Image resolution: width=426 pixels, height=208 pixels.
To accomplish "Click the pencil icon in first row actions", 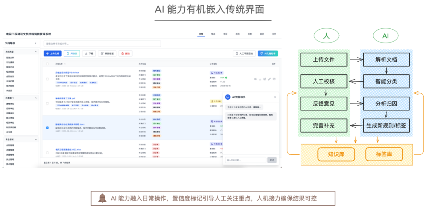I will point(269,79).
